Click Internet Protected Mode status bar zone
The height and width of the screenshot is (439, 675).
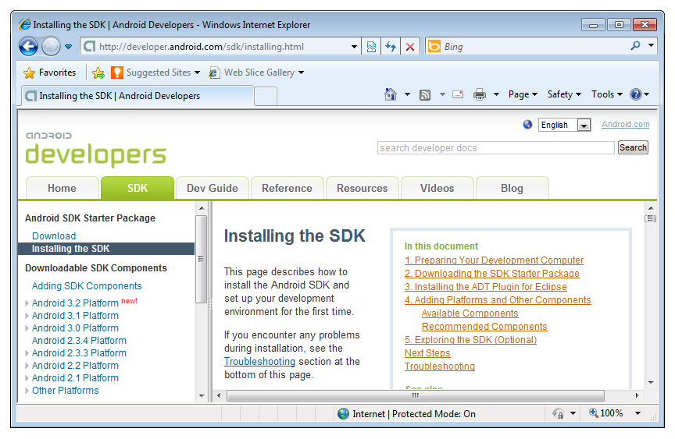click(407, 413)
